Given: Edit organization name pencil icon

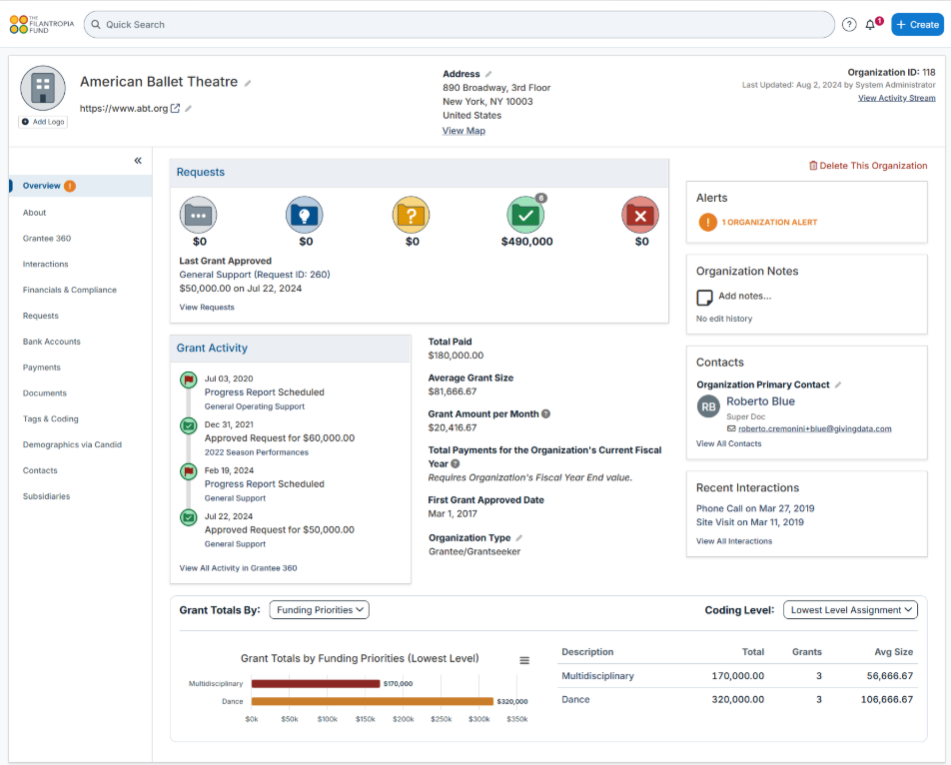Looking at the screenshot, I should (248, 83).
